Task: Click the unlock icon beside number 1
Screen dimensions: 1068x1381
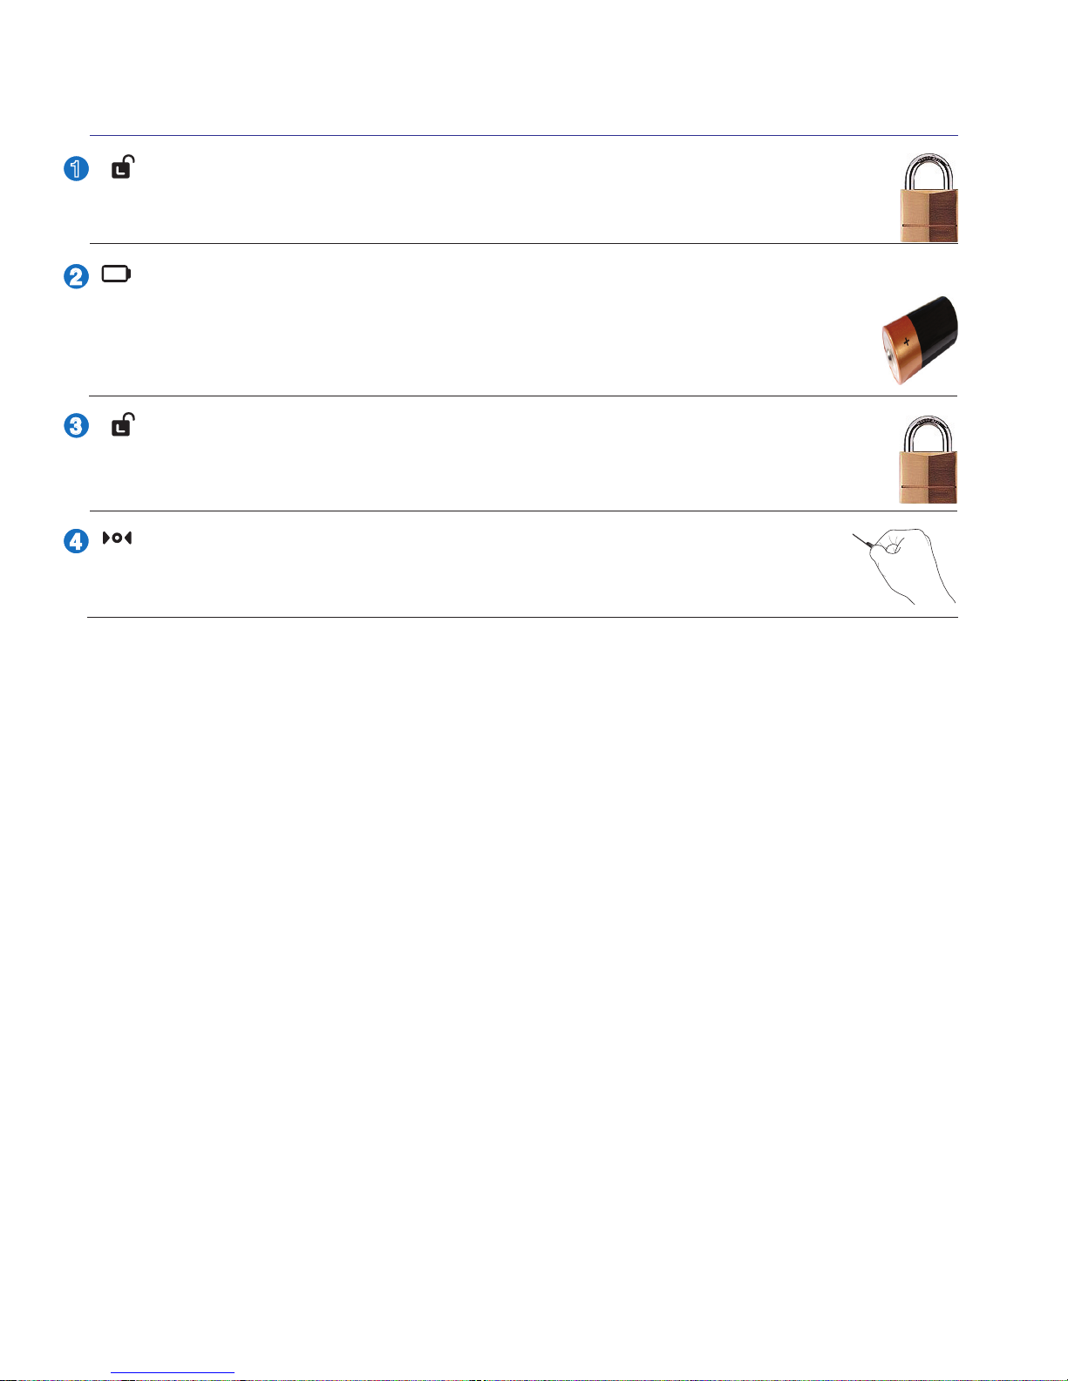Action: 123,167
